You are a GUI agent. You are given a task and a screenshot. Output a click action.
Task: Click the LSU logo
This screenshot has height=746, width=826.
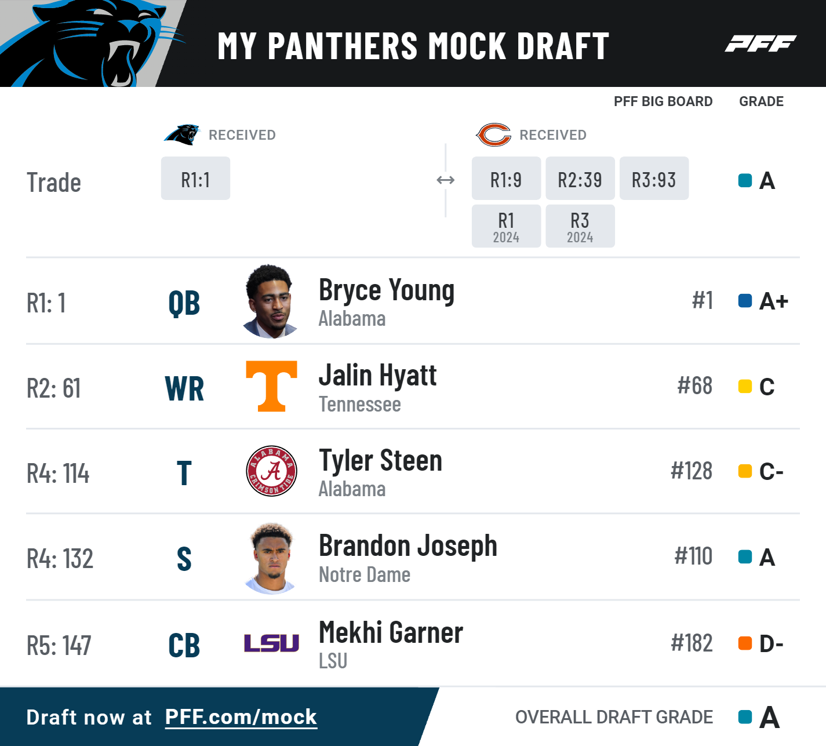[271, 643]
